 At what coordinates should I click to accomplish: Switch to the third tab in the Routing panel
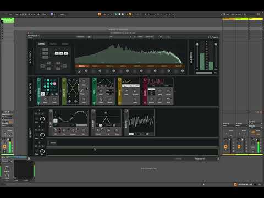[x=65, y=44]
